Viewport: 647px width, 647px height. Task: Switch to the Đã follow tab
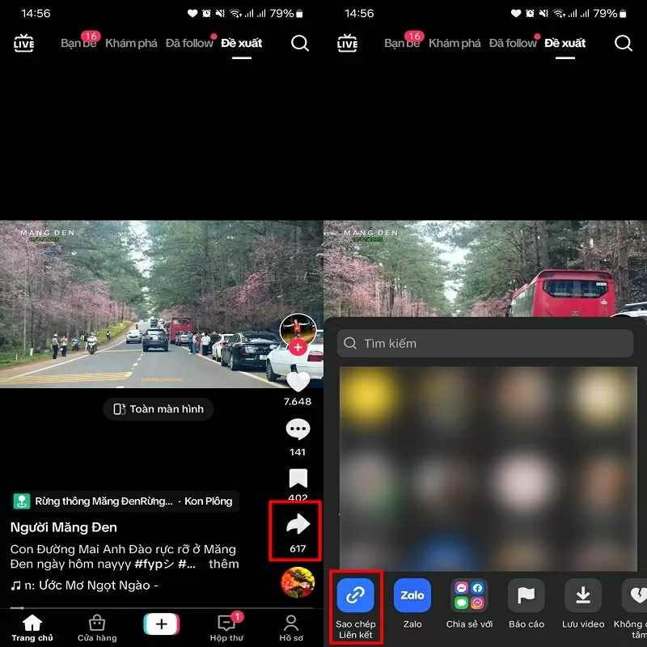tap(189, 44)
